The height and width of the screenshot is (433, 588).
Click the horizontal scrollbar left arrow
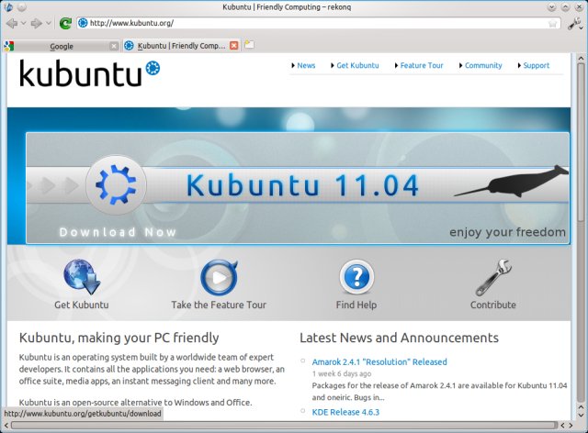pos(6,426)
